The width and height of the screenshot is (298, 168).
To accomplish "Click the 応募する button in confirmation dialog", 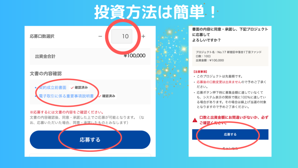I will [x=230, y=134].
